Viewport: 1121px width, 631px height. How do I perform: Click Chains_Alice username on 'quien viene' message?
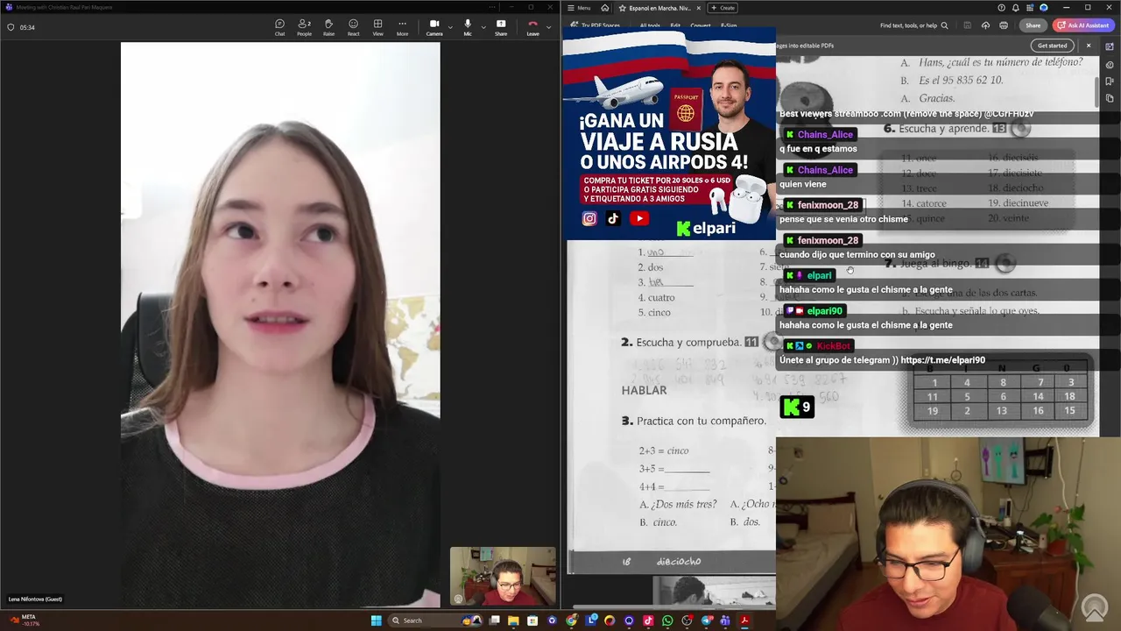pyautogui.click(x=825, y=170)
